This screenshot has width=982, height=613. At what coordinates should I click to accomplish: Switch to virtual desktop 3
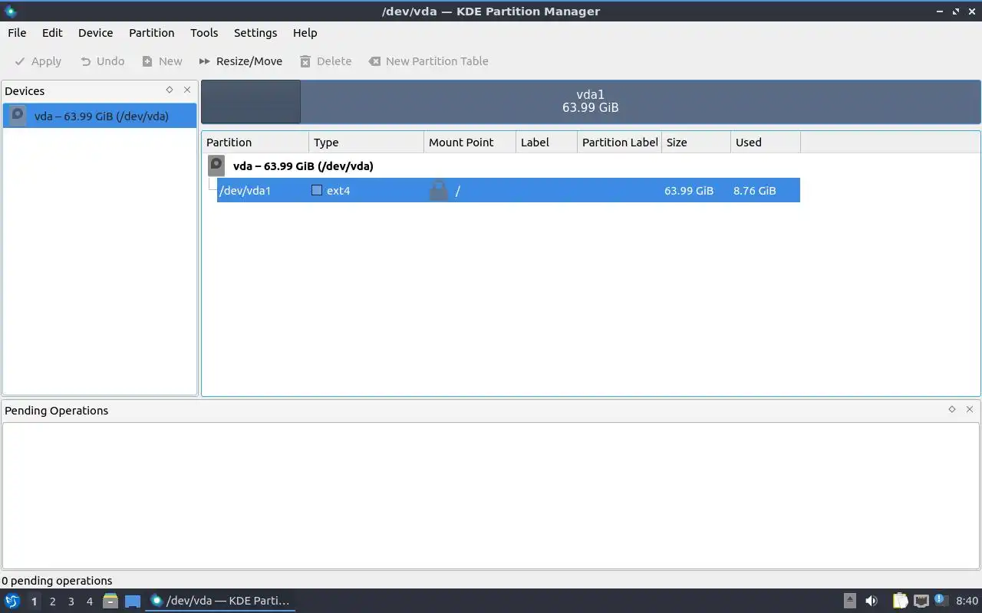(71, 602)
